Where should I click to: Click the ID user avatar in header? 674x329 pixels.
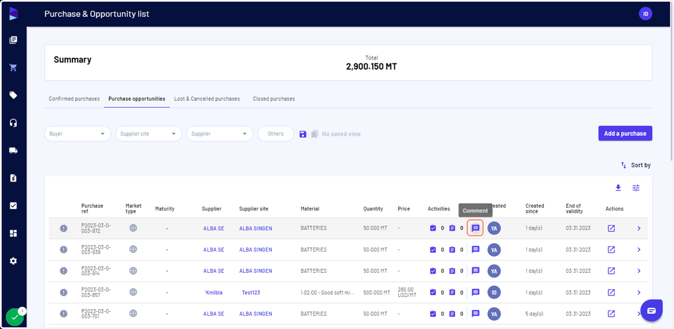pyautogui.click(x=646, y=14)
